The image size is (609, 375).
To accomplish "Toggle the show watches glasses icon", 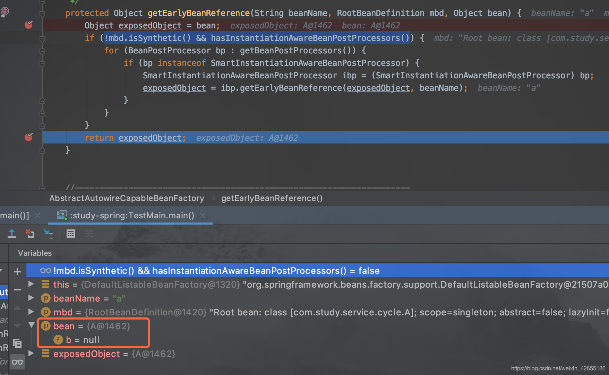I will coord(17,362).
